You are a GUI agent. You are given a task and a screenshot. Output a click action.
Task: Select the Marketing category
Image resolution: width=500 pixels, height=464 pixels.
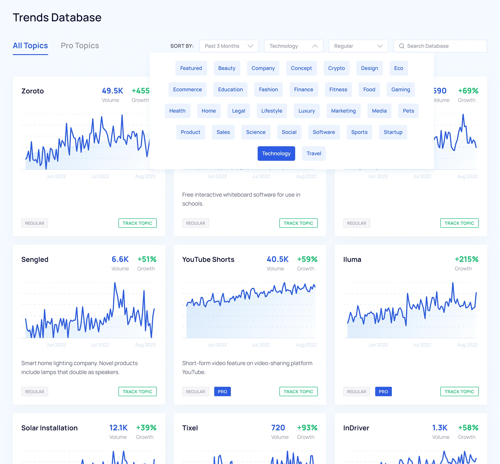(x=343, y=111)
